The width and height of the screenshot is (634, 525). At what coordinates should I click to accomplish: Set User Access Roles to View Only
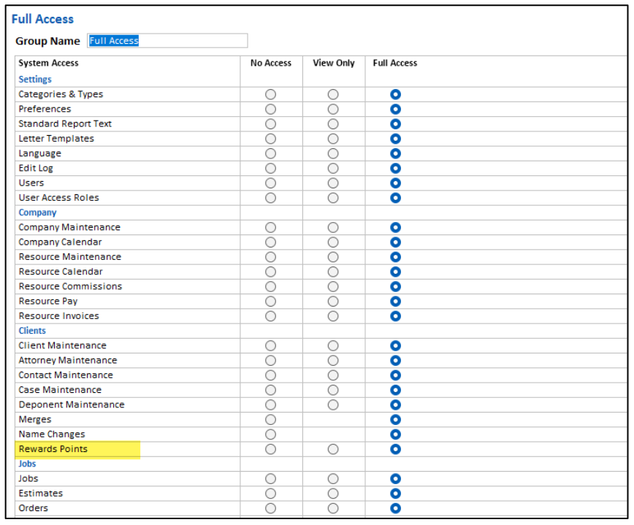pos(333,198)
